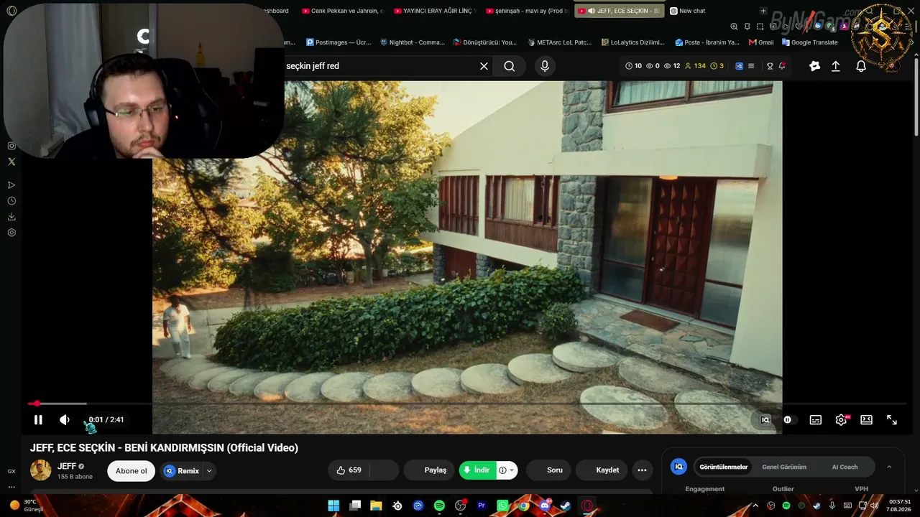Select the Görüntülenmeler tab

723,467
